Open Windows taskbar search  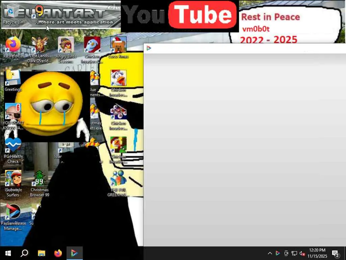tap(24, 253)
